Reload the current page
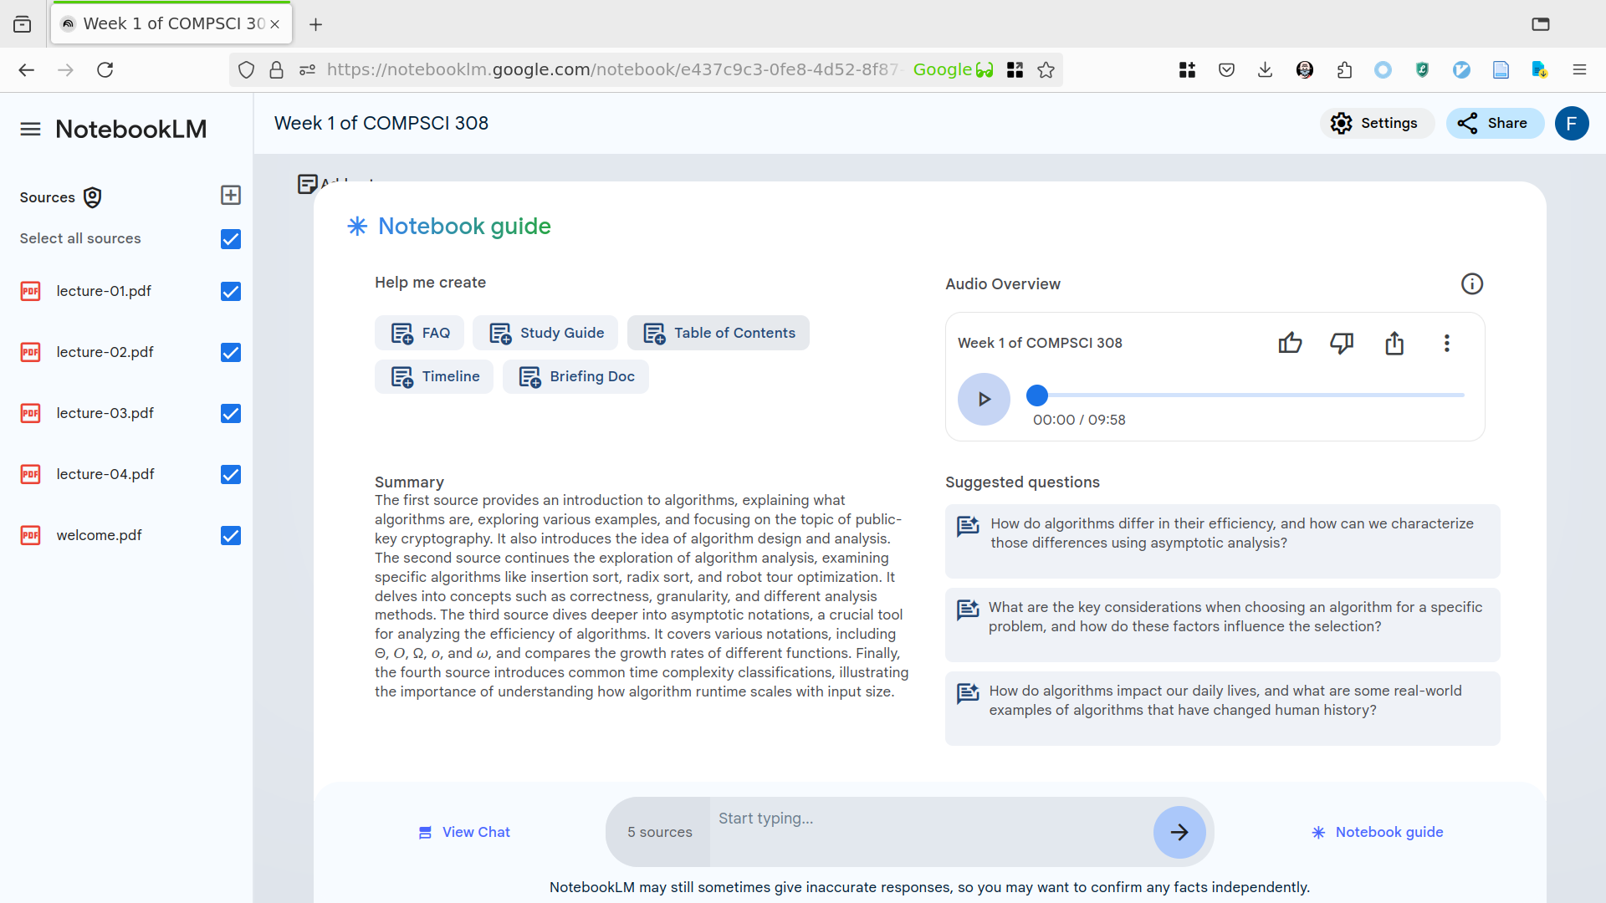The width and height of the screenshot is (1606, 903). (x=105, y=70)
